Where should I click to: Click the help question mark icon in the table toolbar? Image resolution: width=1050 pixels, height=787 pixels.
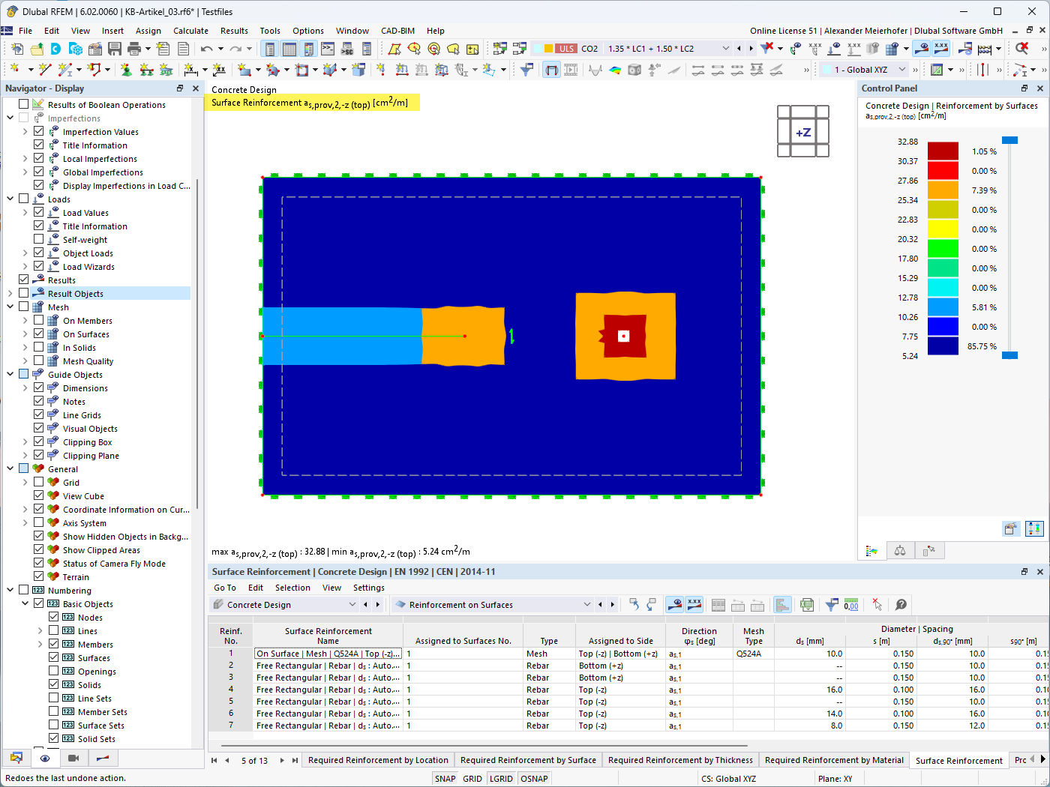pyautogui.click(x=901, y=605)
